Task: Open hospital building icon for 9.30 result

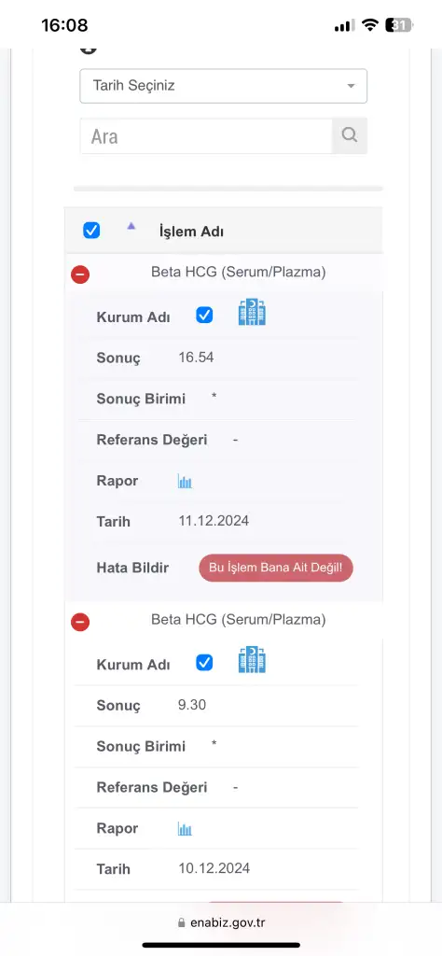Action: [x=252, y=660]
